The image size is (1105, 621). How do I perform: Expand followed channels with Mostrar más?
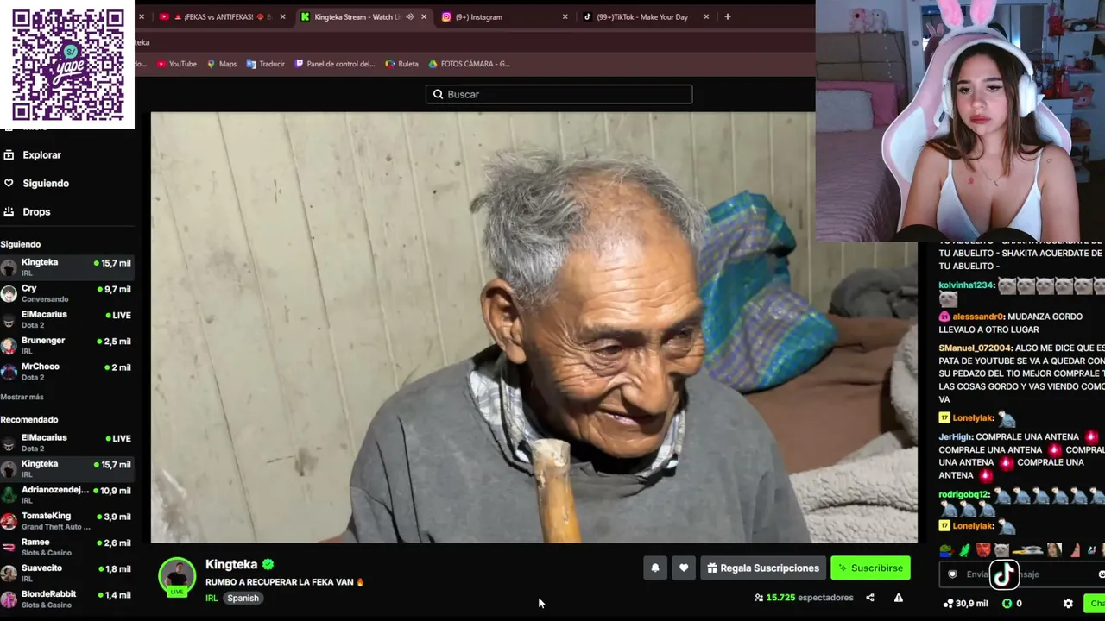point(22,397)
